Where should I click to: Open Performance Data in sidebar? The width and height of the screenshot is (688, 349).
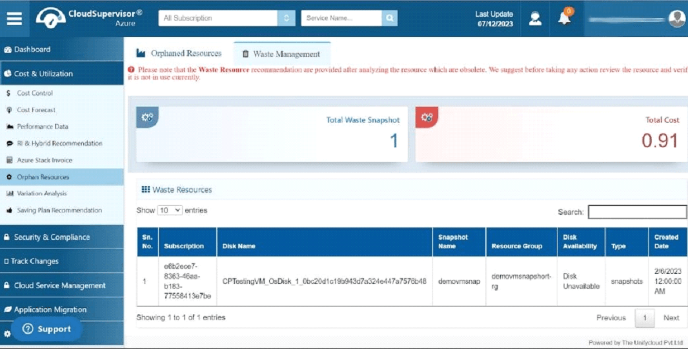pyautogui.click(x=62, y=127)
